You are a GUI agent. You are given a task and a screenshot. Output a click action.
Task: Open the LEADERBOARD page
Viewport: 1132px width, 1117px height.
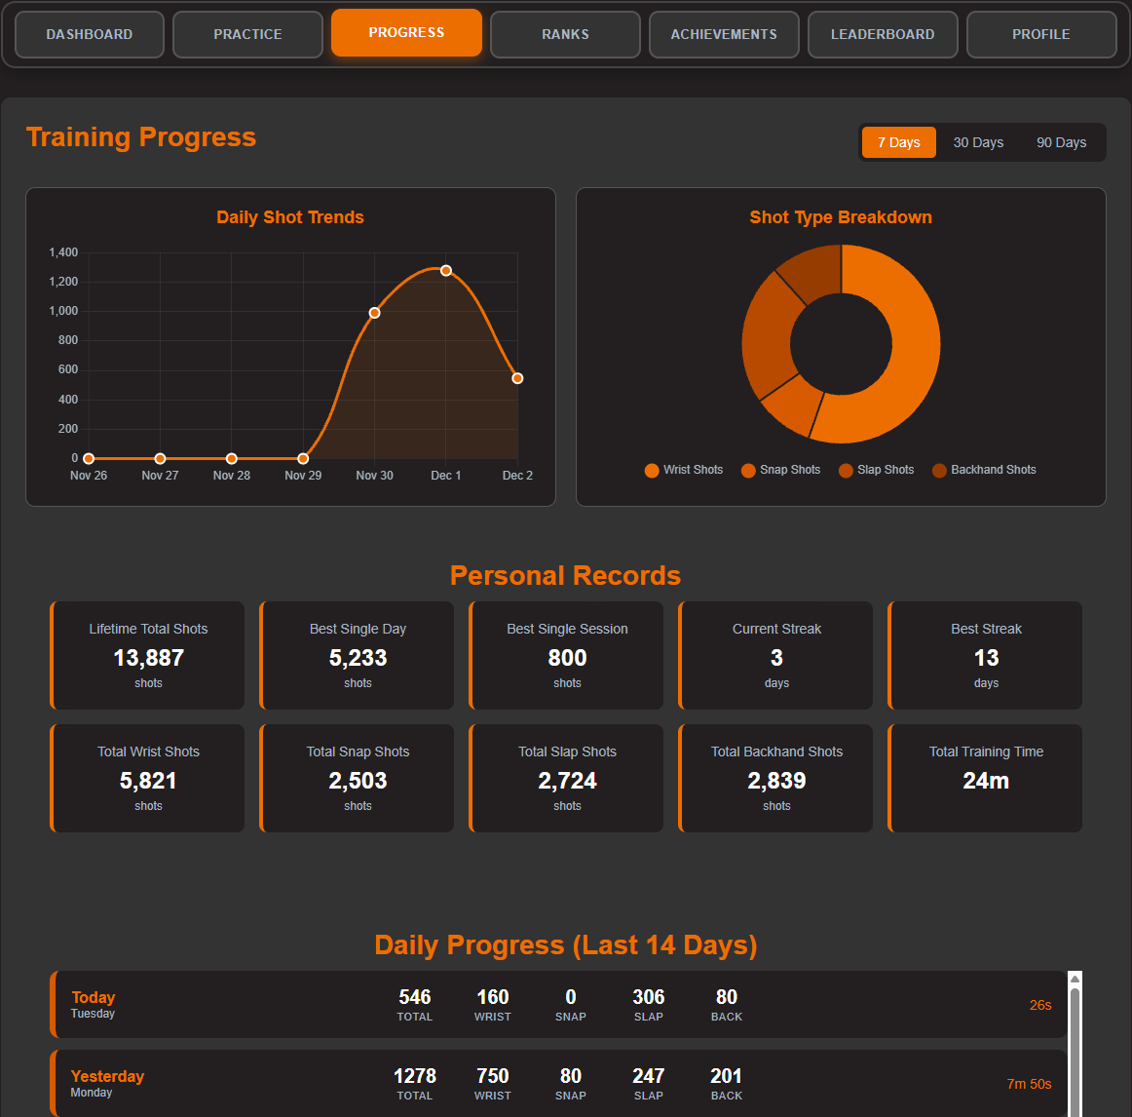(882, 34)
